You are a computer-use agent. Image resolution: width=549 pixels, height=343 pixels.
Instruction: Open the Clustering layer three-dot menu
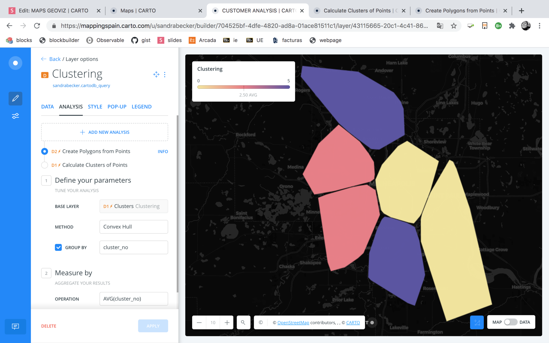point(165,74)
